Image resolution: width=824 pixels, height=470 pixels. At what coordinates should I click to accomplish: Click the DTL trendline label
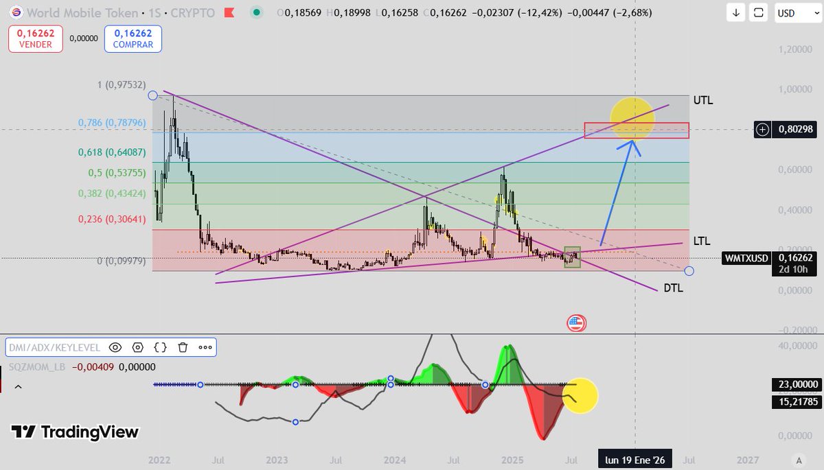[673, 288]
